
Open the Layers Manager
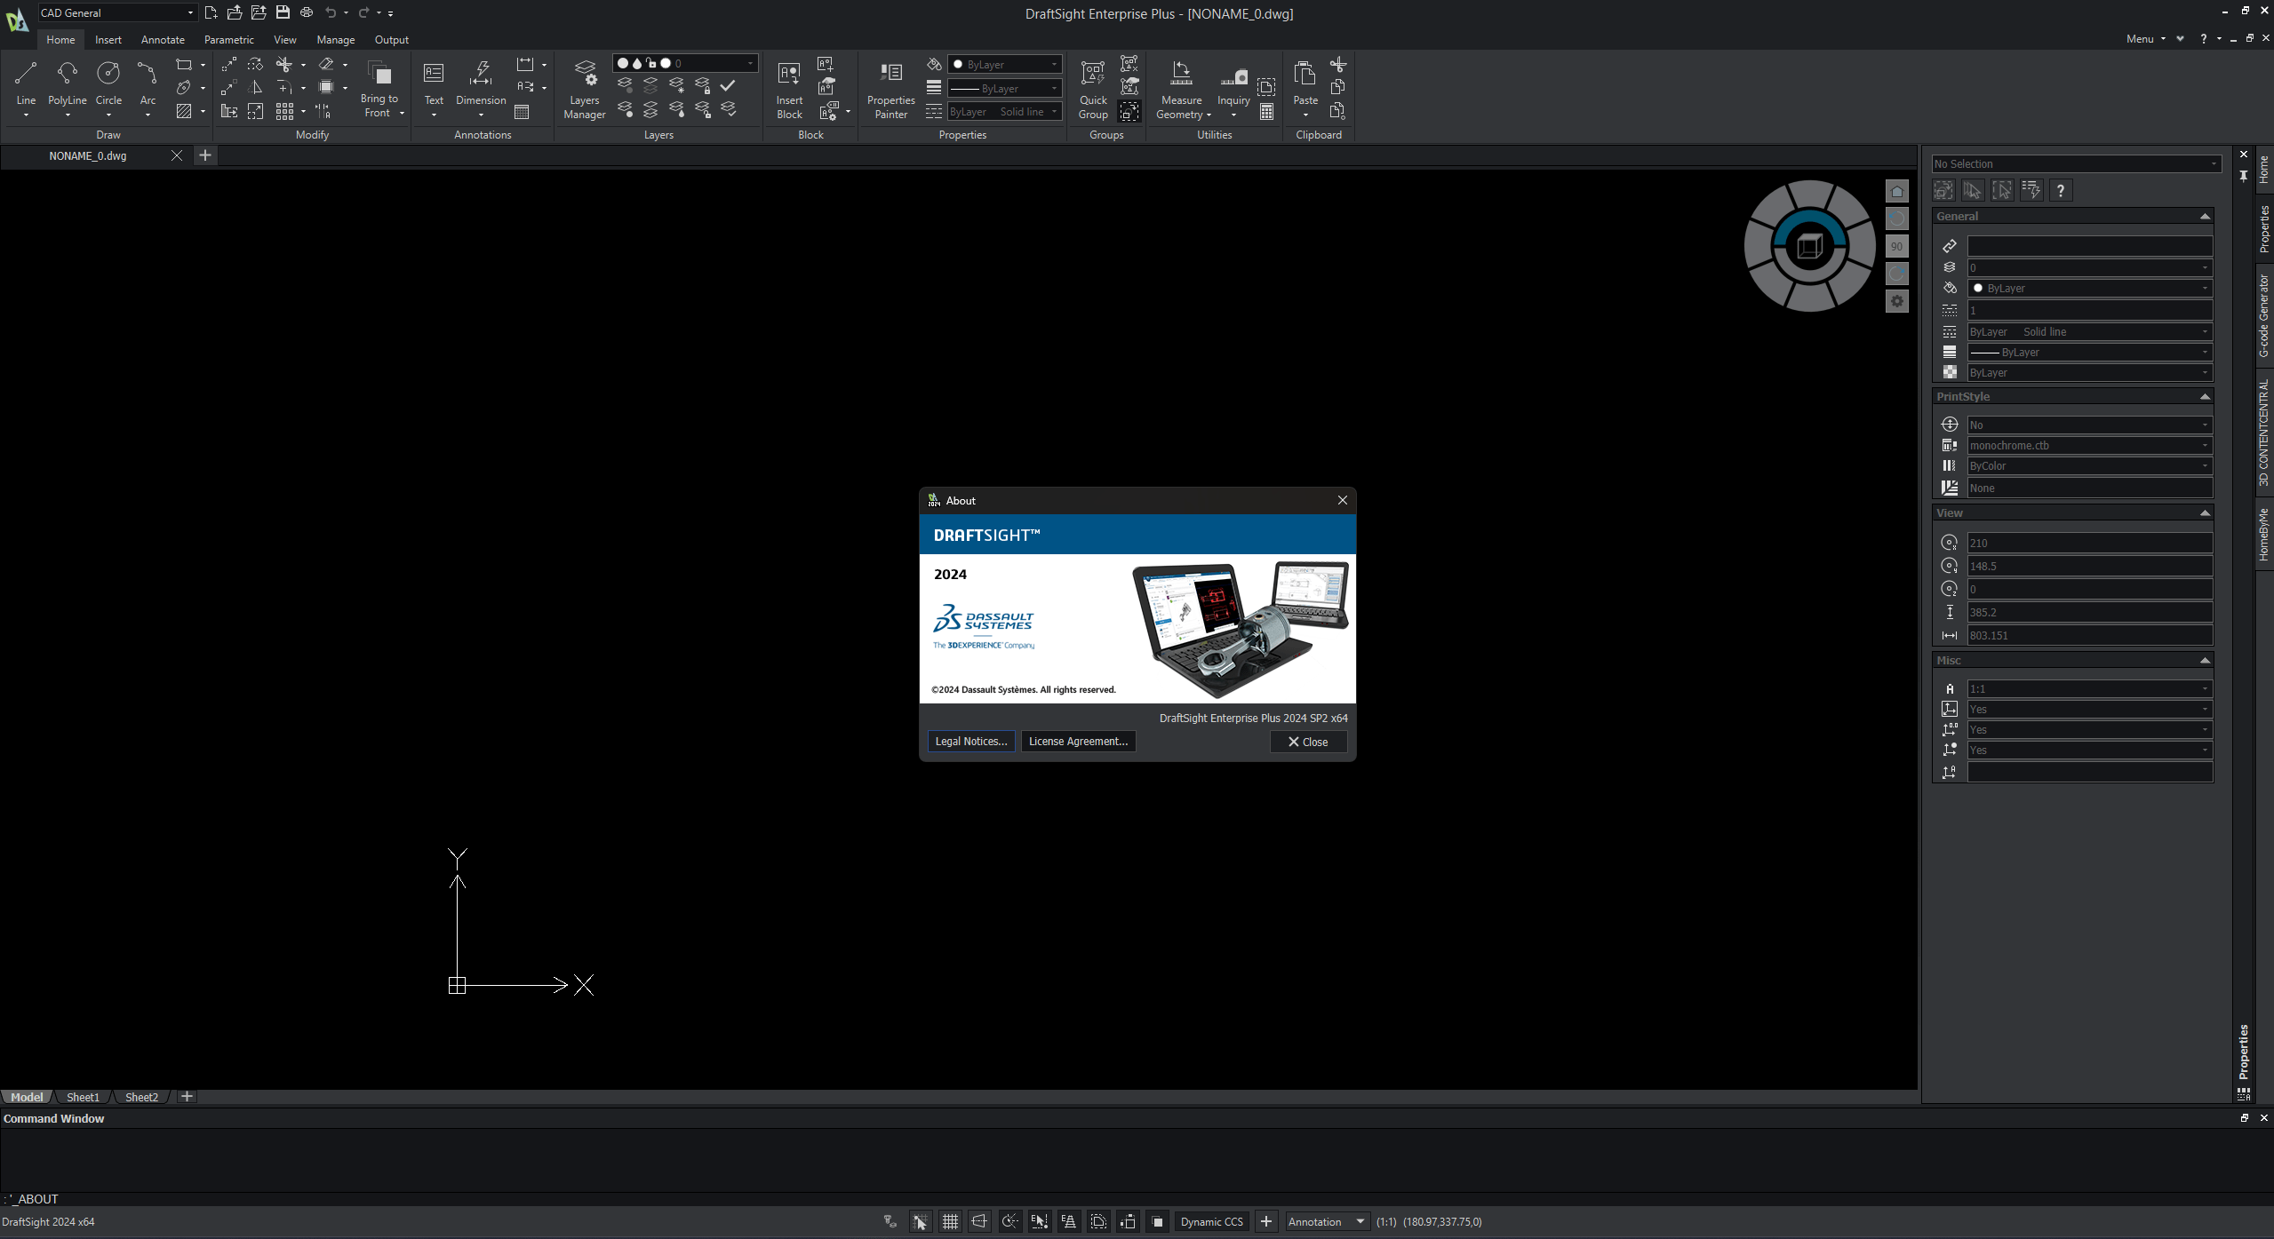[x=585, y=89]
